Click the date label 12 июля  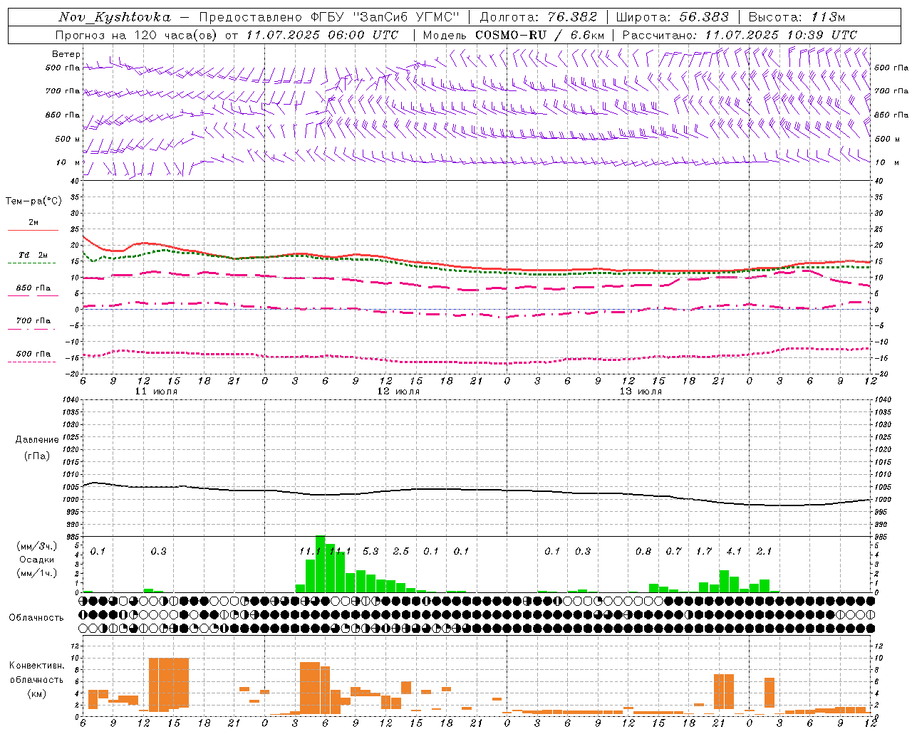click(x=398, y=392)
